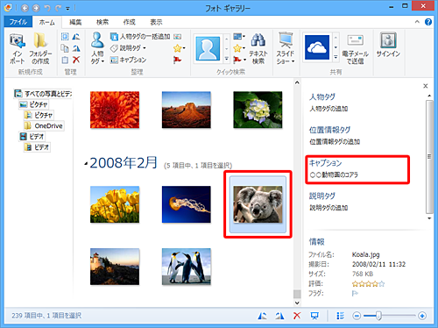This screenshot has width=438, height=328.
Task: Click the OneDrive cloud share icon
Action: tap(317, 47)
